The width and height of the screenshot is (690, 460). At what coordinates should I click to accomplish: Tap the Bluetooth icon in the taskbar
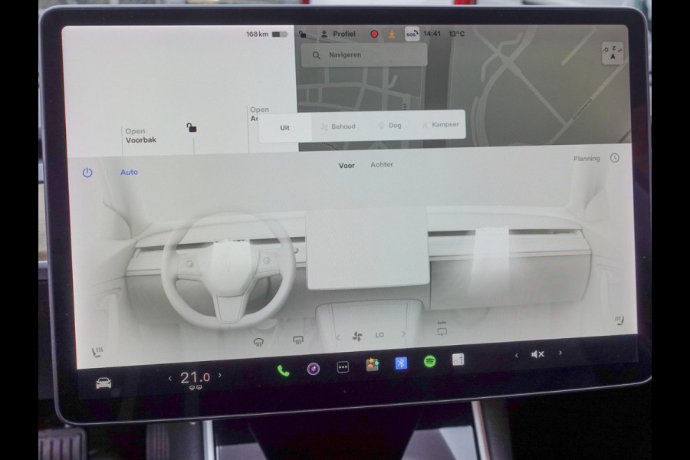coord(402,363)
